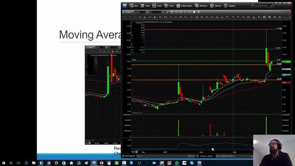The height and width of the screenshot is (166, 295).
Task: Open the New menu in eSignal
Action: [134, 6]
